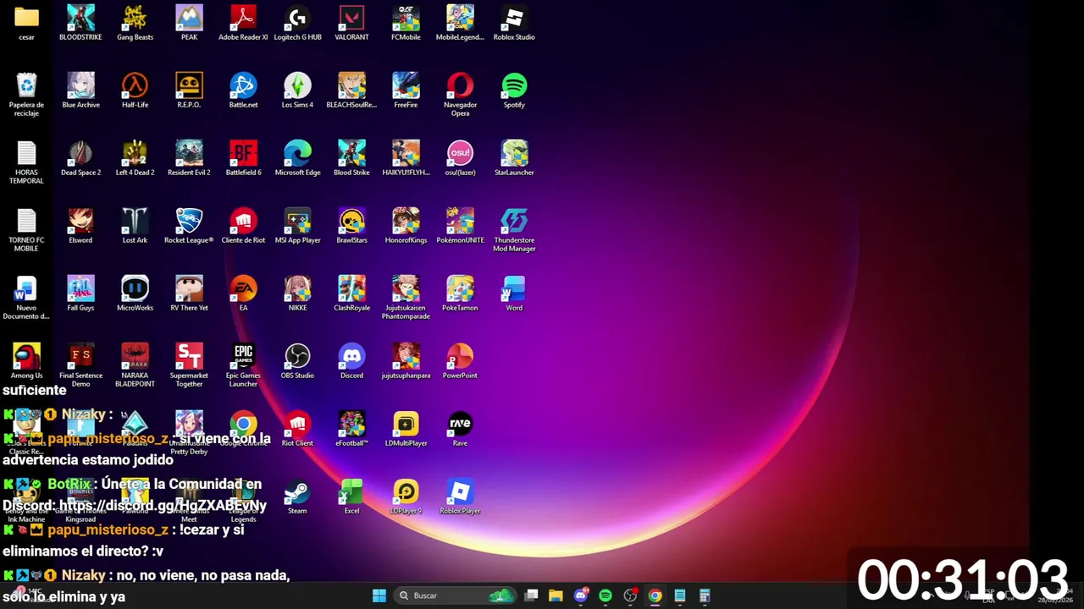
Task: Launch Lost Ark
Action: coord(135,226)
